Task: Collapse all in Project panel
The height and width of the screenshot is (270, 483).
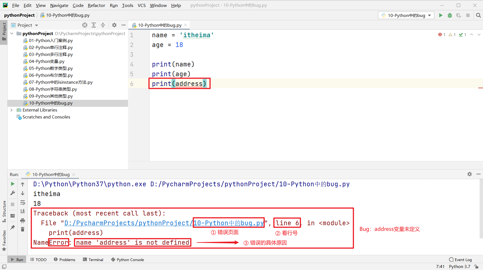Action: pos(103,25)
